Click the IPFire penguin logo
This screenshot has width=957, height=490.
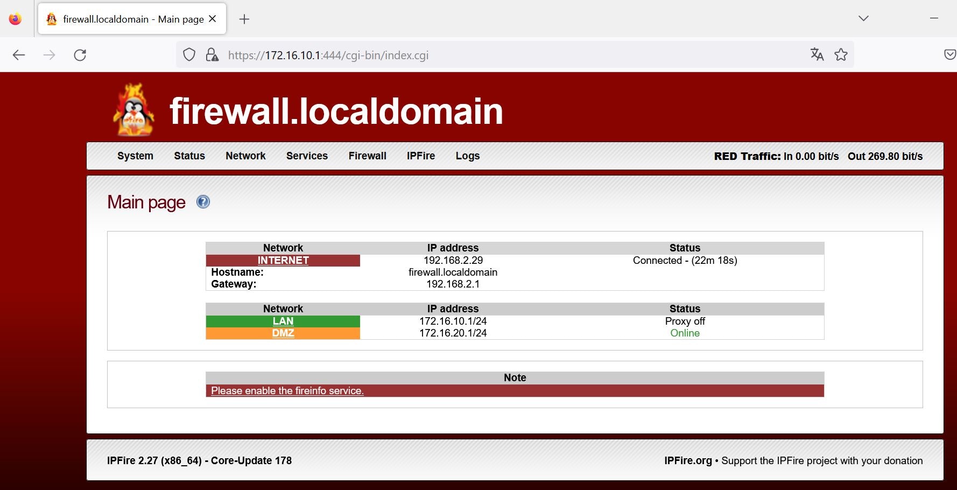pyautogui.click(x=133, y=110)
